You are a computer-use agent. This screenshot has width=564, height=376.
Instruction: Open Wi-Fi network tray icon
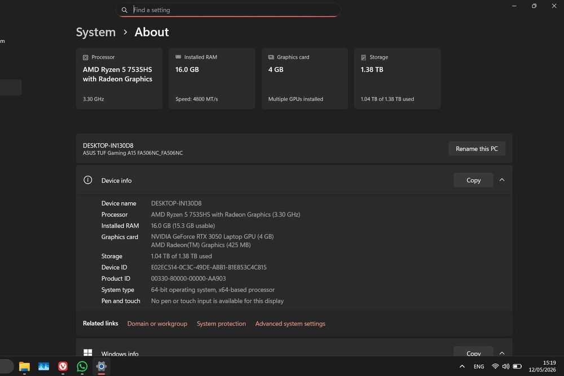tap(495, 366)
